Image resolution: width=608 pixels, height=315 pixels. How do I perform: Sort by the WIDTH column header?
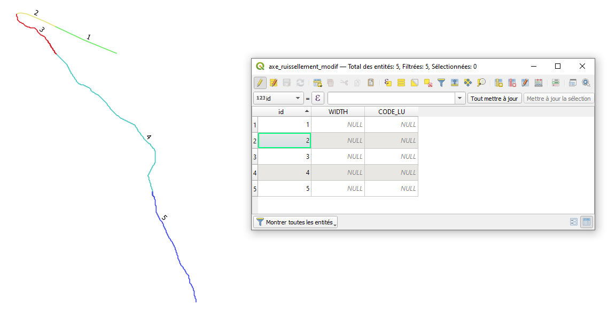pyautogui.click(x=338, y=111)
